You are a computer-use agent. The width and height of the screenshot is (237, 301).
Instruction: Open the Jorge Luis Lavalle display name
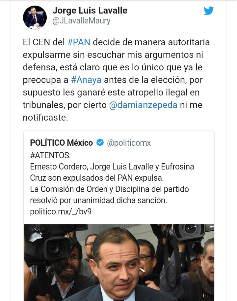[90, 11]
